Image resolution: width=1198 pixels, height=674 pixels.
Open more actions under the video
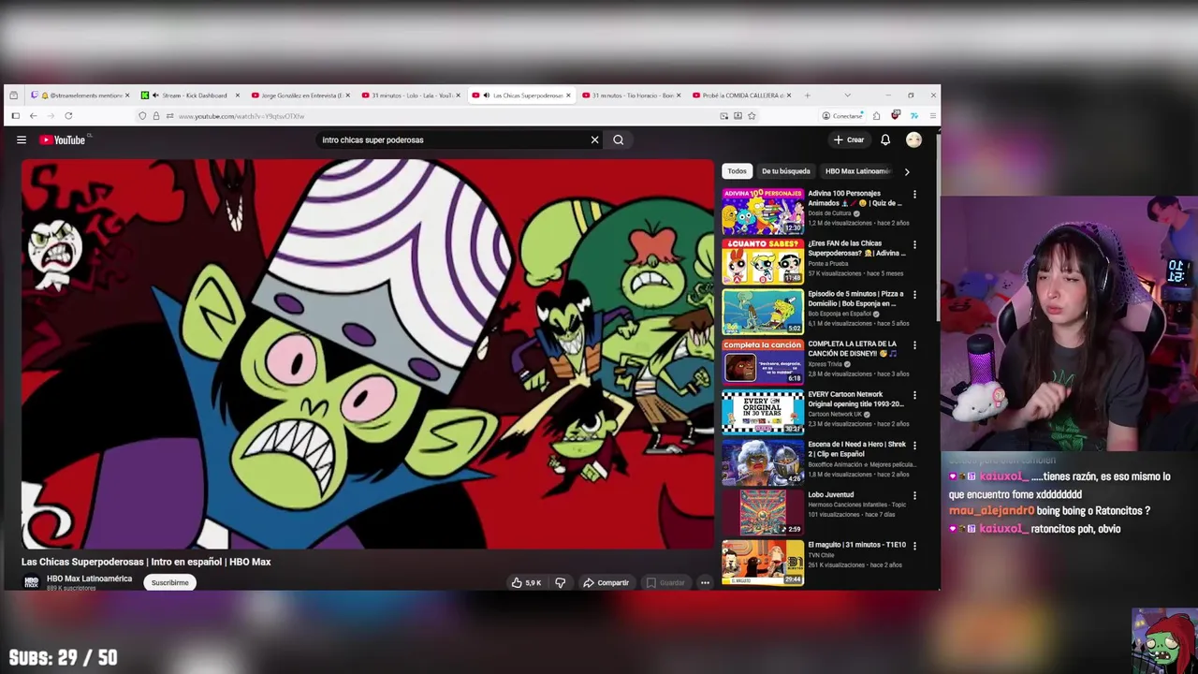click(x=705, y=582)
